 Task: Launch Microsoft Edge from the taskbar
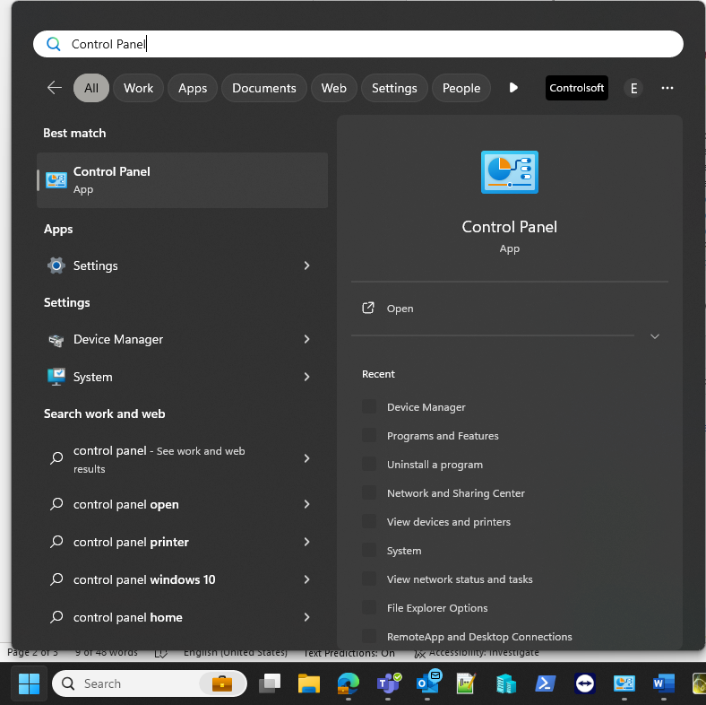click(348, 683)
